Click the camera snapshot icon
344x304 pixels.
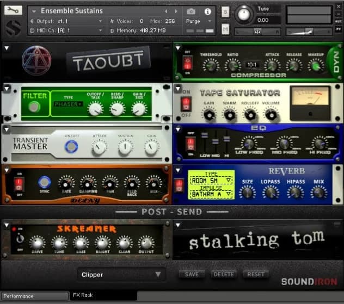tap(191, 11)
